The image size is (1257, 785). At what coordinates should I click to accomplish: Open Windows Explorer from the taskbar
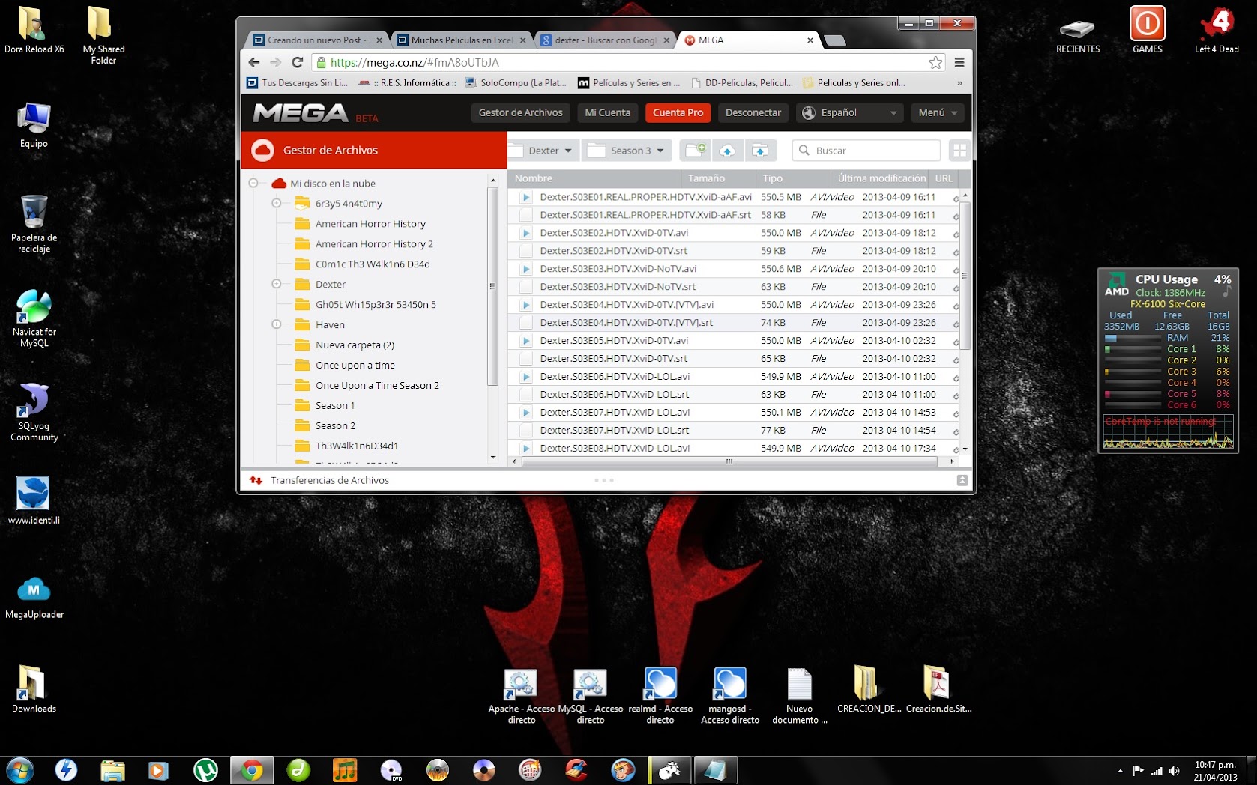pos(112,770)
